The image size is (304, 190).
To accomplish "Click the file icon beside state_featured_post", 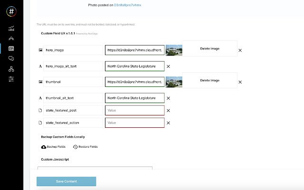I will click(x=40, y=110).
